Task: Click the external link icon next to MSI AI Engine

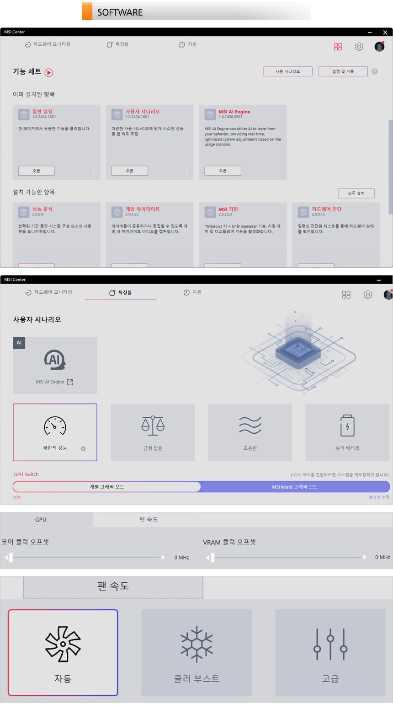Action: [70, 382]
